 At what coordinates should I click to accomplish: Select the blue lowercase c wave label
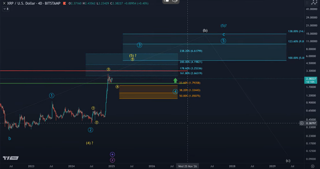pos(224,35)
